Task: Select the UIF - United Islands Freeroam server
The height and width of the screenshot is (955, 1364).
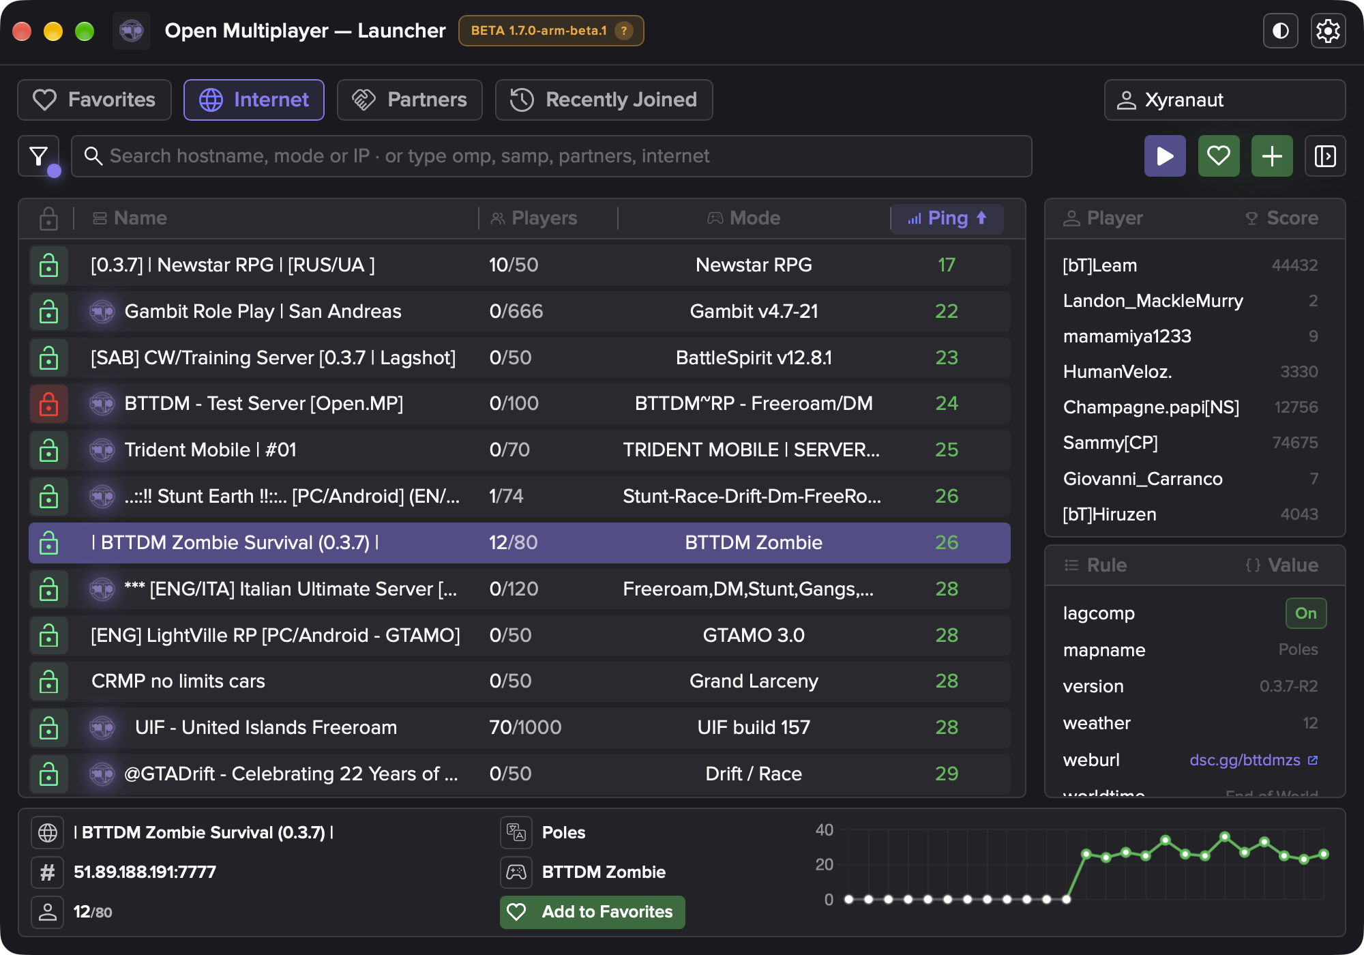Action: click(520, 727)
